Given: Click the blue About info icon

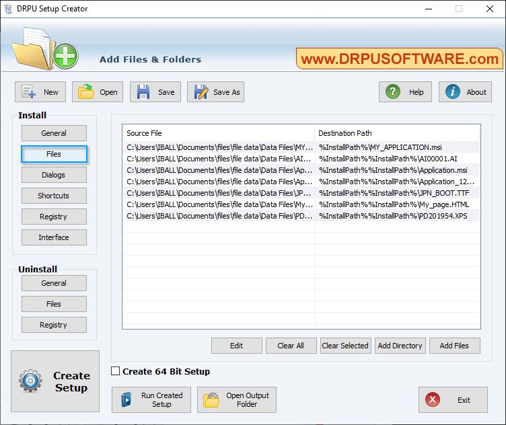Looking at the screenshot, I should coord(452,92).
